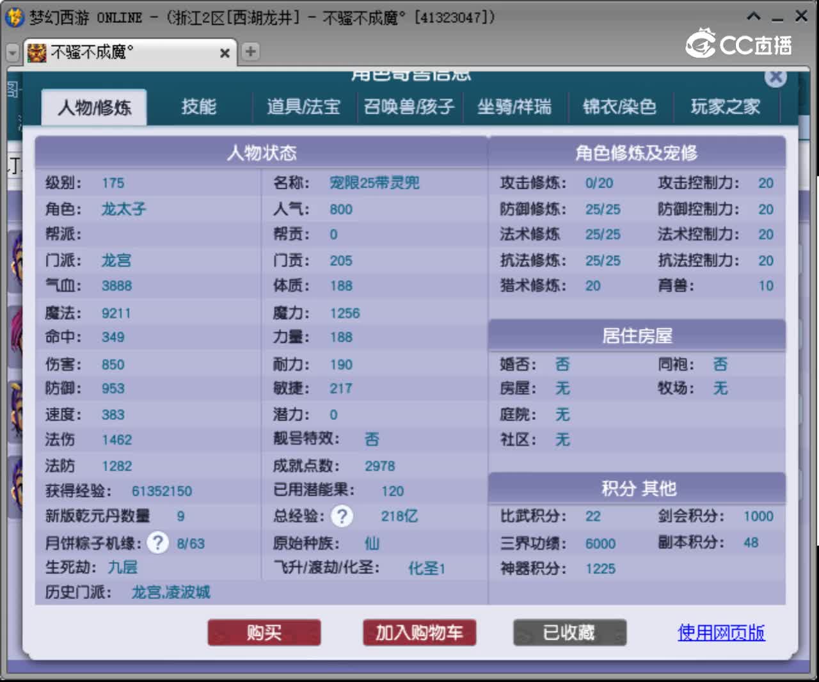Close the character sale info dialog
The image size is (819, 682).
[x=775, y=77]
